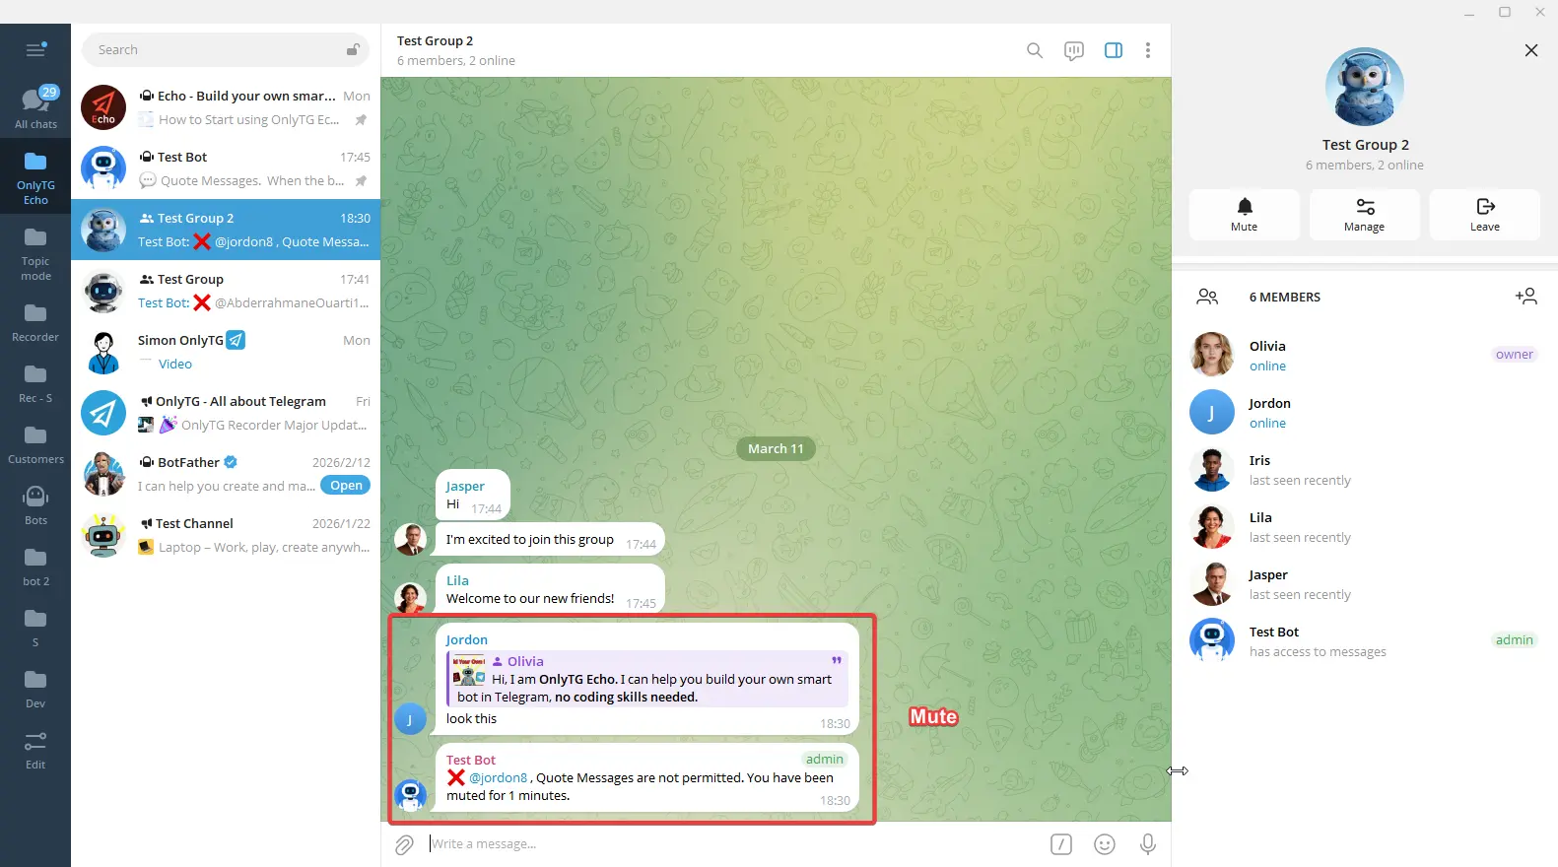The width and height of the screenshot is (1558, 867).
Task: Start voice message recording
Action: coord(1147,844)
